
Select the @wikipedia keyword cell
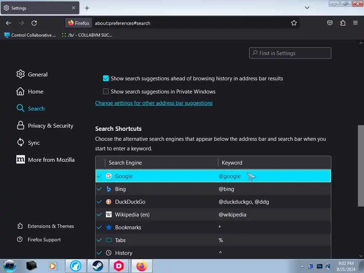point(232,215)
